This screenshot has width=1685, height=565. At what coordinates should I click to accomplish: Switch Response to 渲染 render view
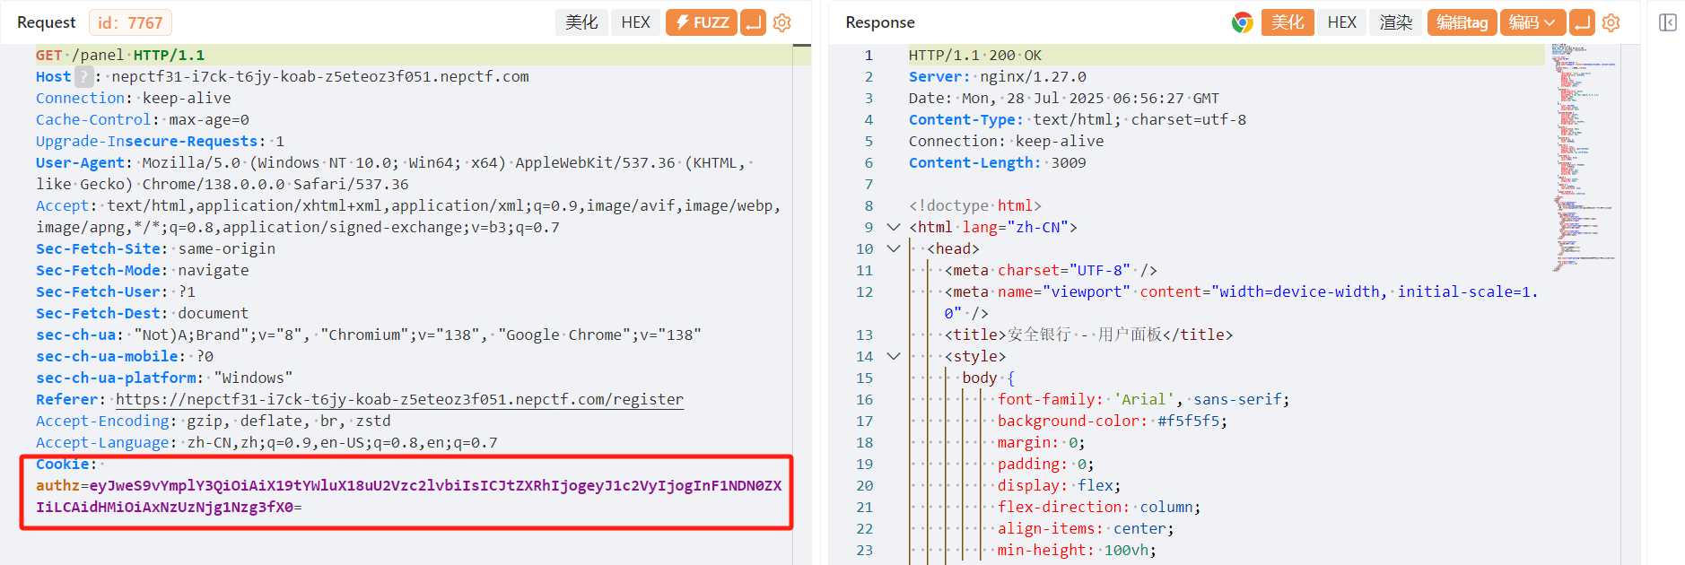1395,22
